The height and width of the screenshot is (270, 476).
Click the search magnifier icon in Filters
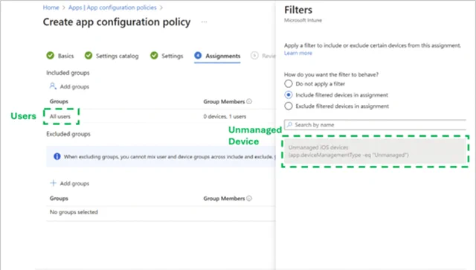[289, 124]
